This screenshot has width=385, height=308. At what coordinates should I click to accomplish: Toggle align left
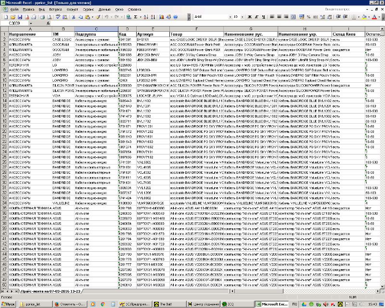click(x=272, y=17)
